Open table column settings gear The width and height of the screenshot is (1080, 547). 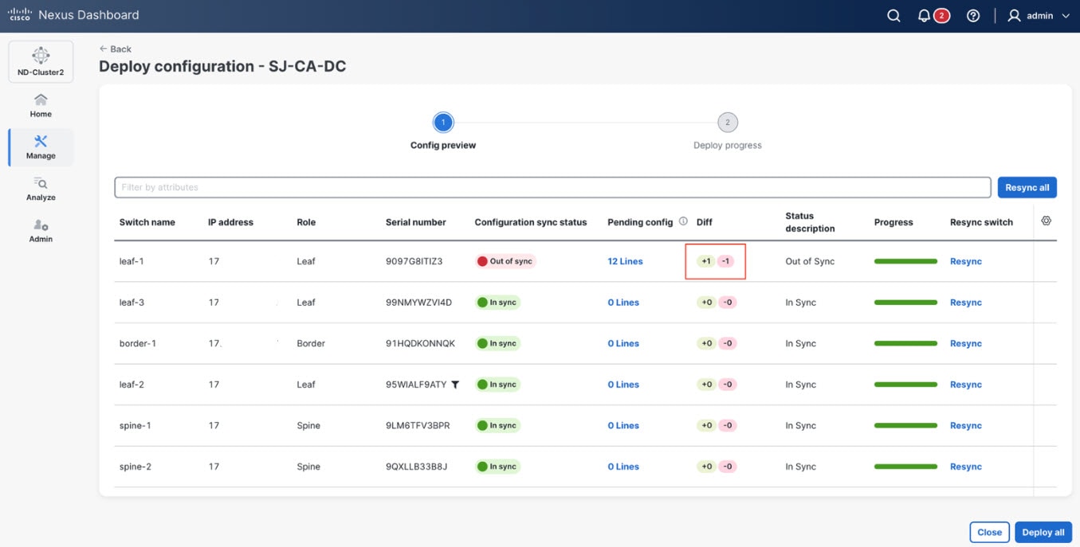[x=1046, y=221]
